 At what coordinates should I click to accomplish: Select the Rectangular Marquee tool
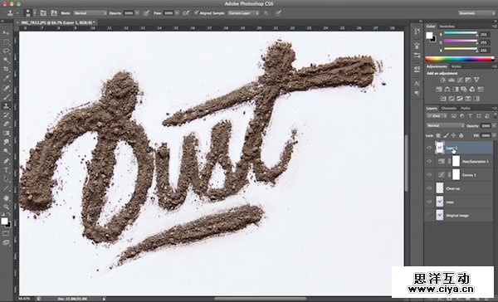(6, 42)
